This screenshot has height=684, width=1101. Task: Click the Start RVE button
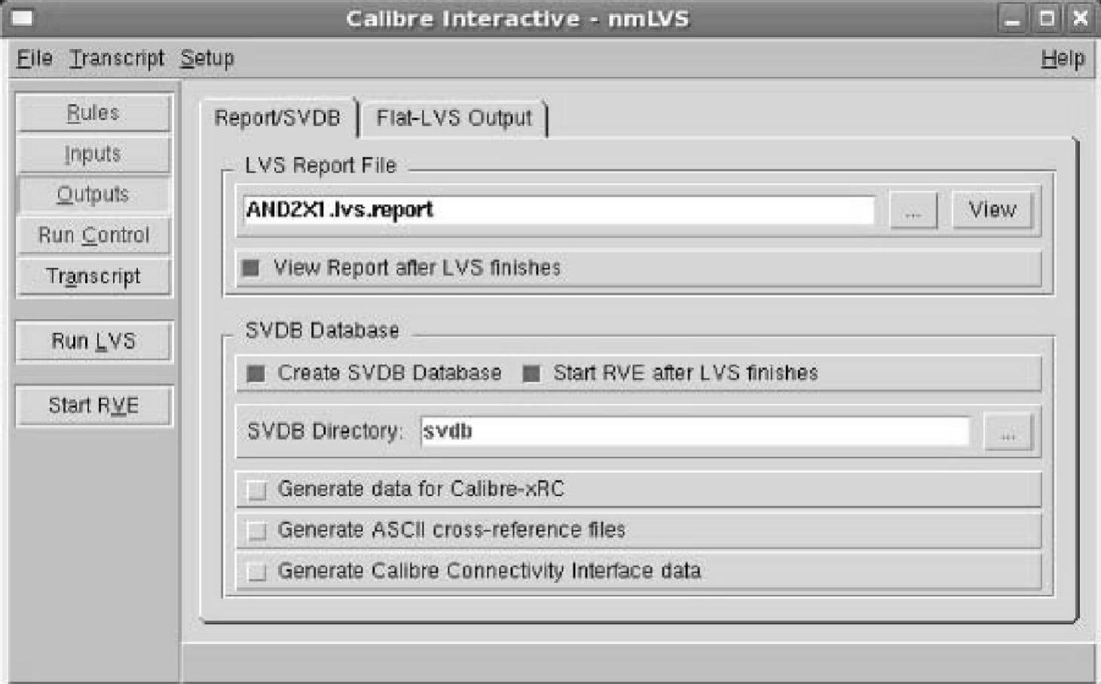coord(93,406)
